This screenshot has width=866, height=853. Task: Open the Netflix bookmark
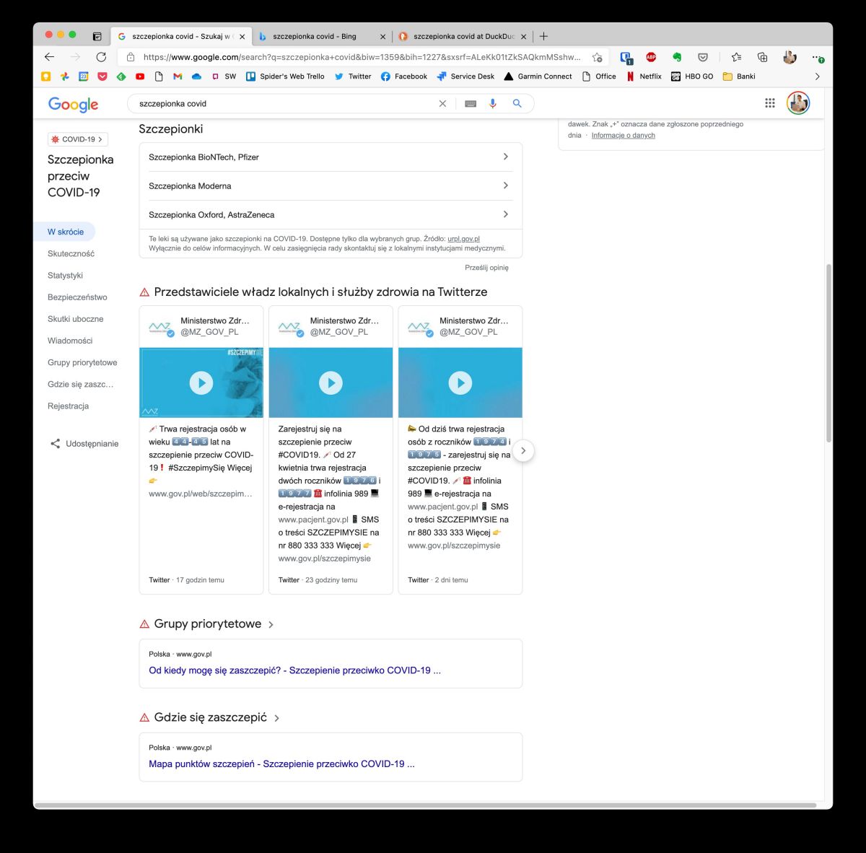(644, 76)
